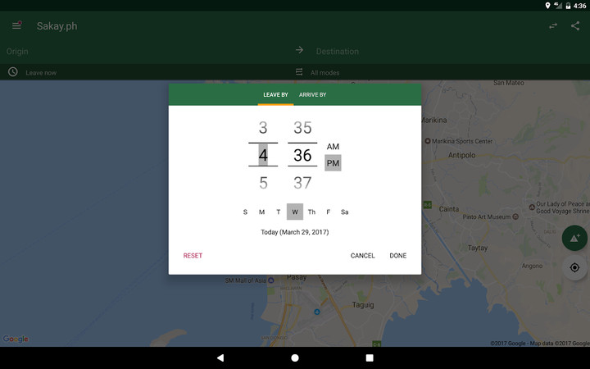Pick hour 5 below selected hour
This screenshot has width=590, height=369.
(x=263, y=183)
